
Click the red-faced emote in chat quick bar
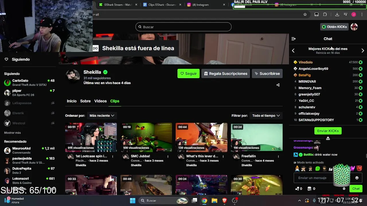pyautogui.click(x=359, y=169)
